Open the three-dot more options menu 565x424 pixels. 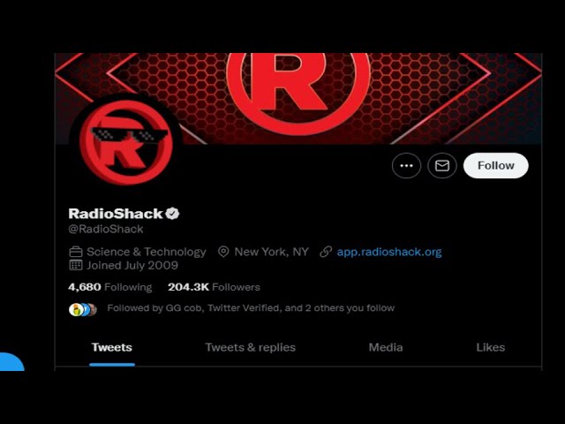[x=406, y=165]
